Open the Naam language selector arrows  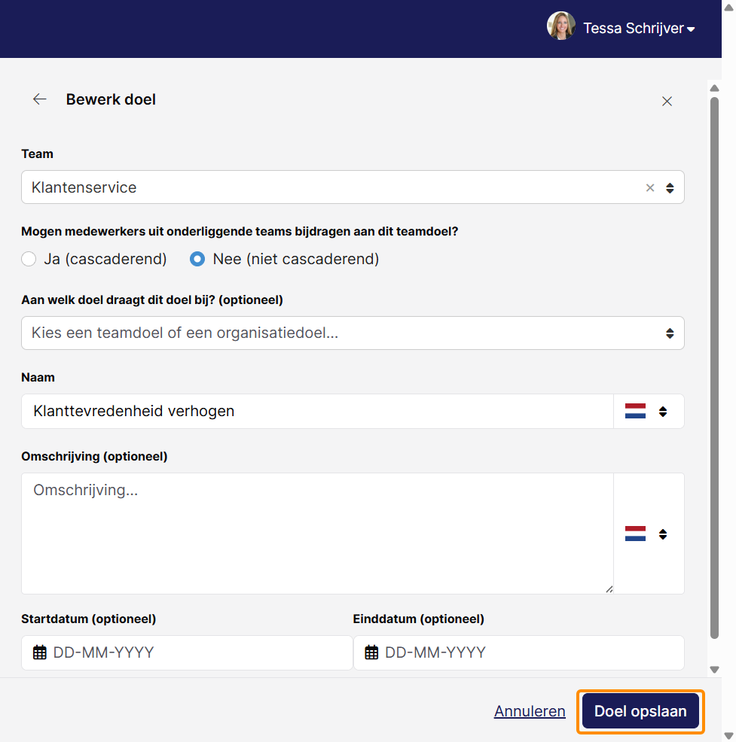click(x=663, y=411)
